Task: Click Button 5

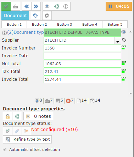Action: point(115,24)
